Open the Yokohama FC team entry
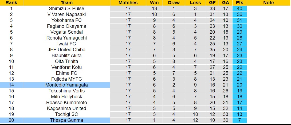291x125 pixels. point(66,20)
